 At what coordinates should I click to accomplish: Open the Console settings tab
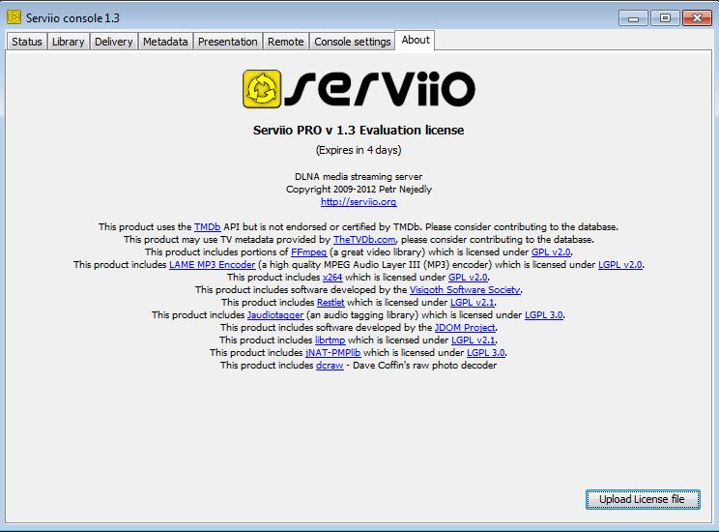(x=352, y=42)
